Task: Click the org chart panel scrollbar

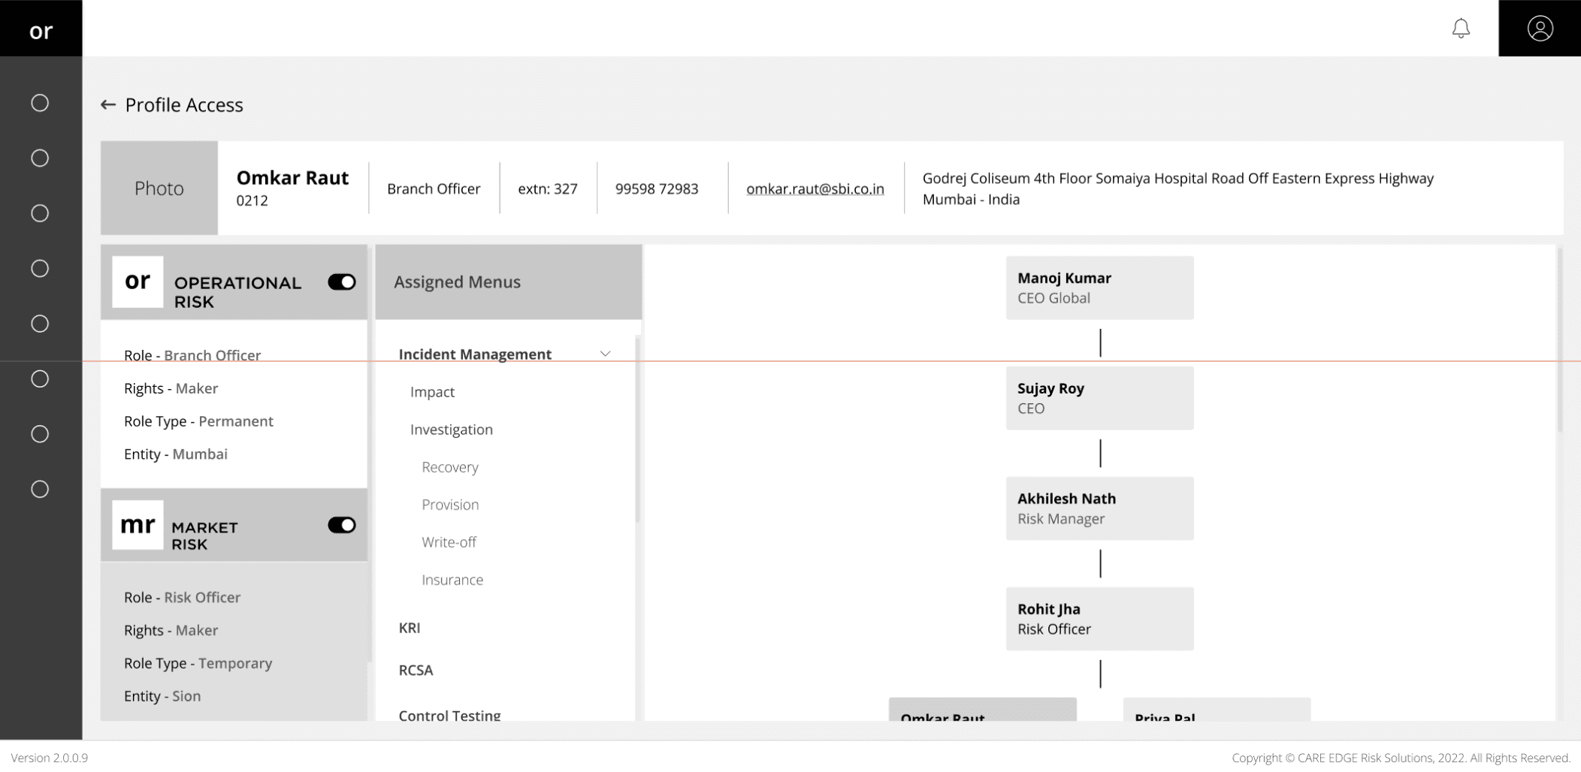Action: point(1560,339)
